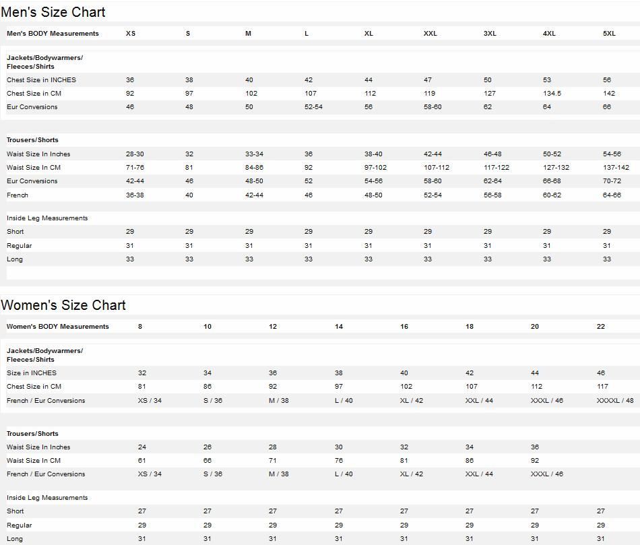Select the Chest Size in INCHES row label
The image size is (640, 545).
[41, 80]
